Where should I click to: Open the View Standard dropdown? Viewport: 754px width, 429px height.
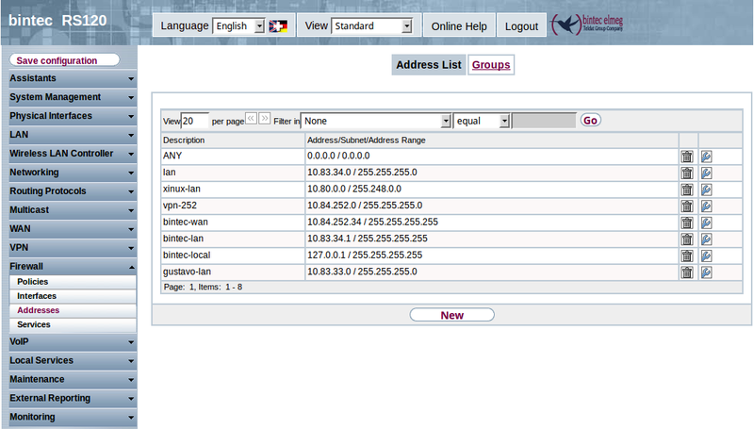click(x=372, y=26)
